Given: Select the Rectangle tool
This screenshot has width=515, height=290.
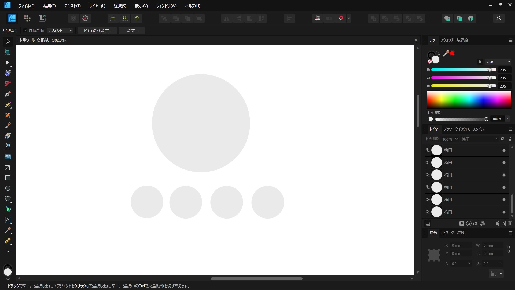Looking at the screenshot, I should pos(8,178).
